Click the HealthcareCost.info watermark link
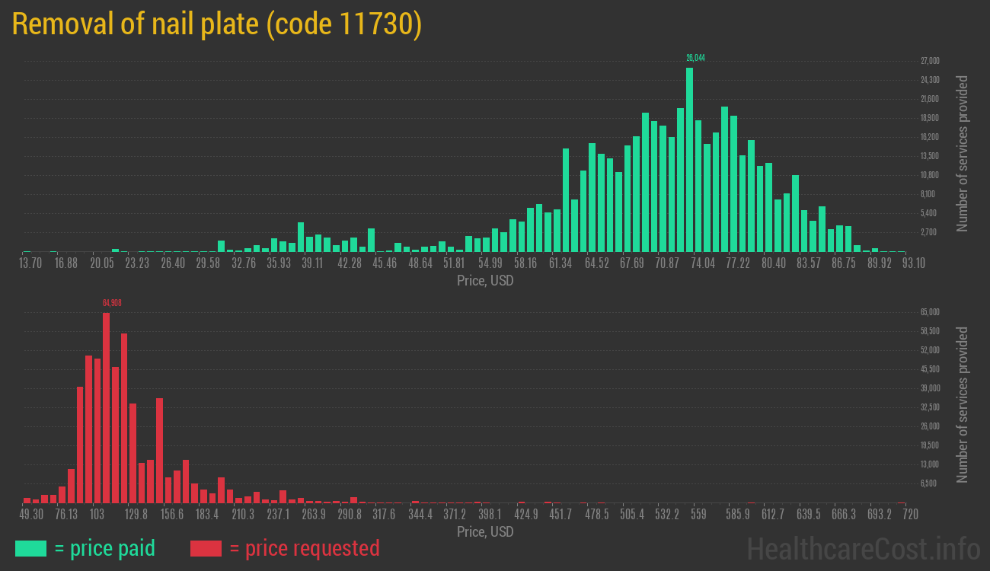 tap(863, 548)
